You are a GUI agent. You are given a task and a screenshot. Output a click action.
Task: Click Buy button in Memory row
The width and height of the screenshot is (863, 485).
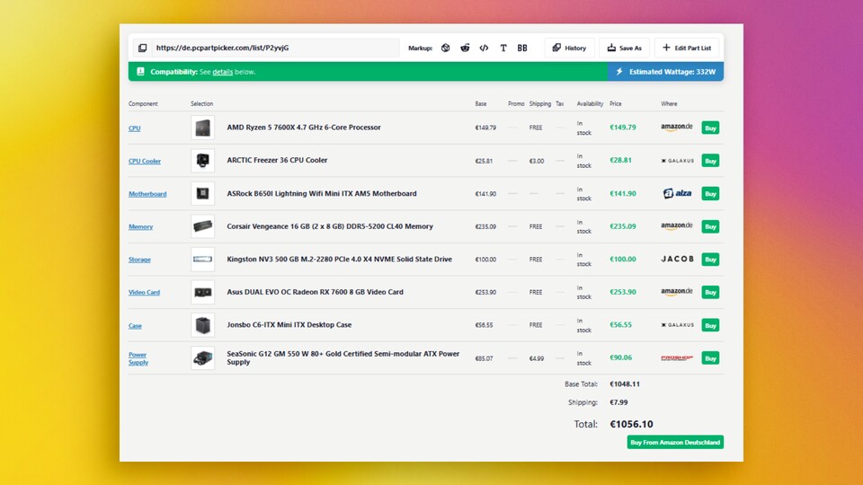710,226
